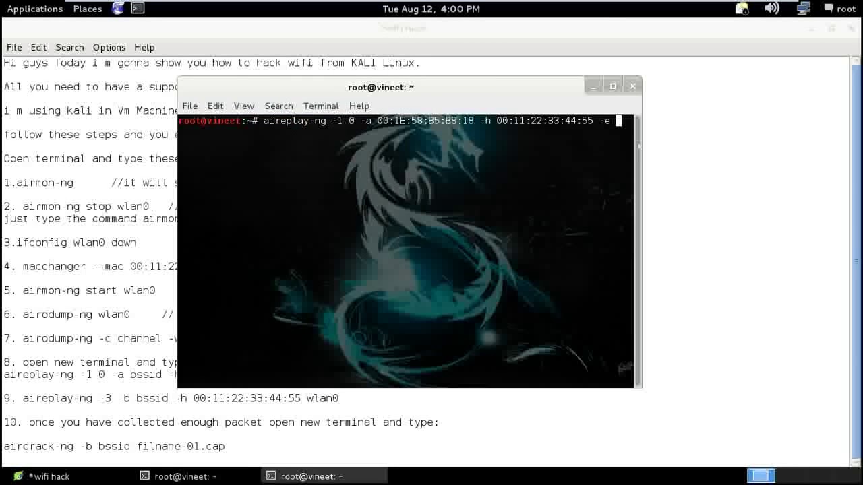This screenshot has width=863, height=485.
Task: Click the volume speaker icon
Action: (772, 9)
